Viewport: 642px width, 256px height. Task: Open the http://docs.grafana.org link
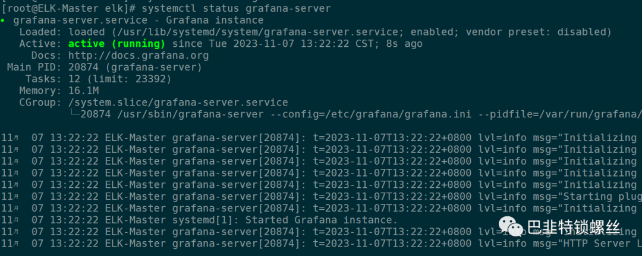[139, 56]
